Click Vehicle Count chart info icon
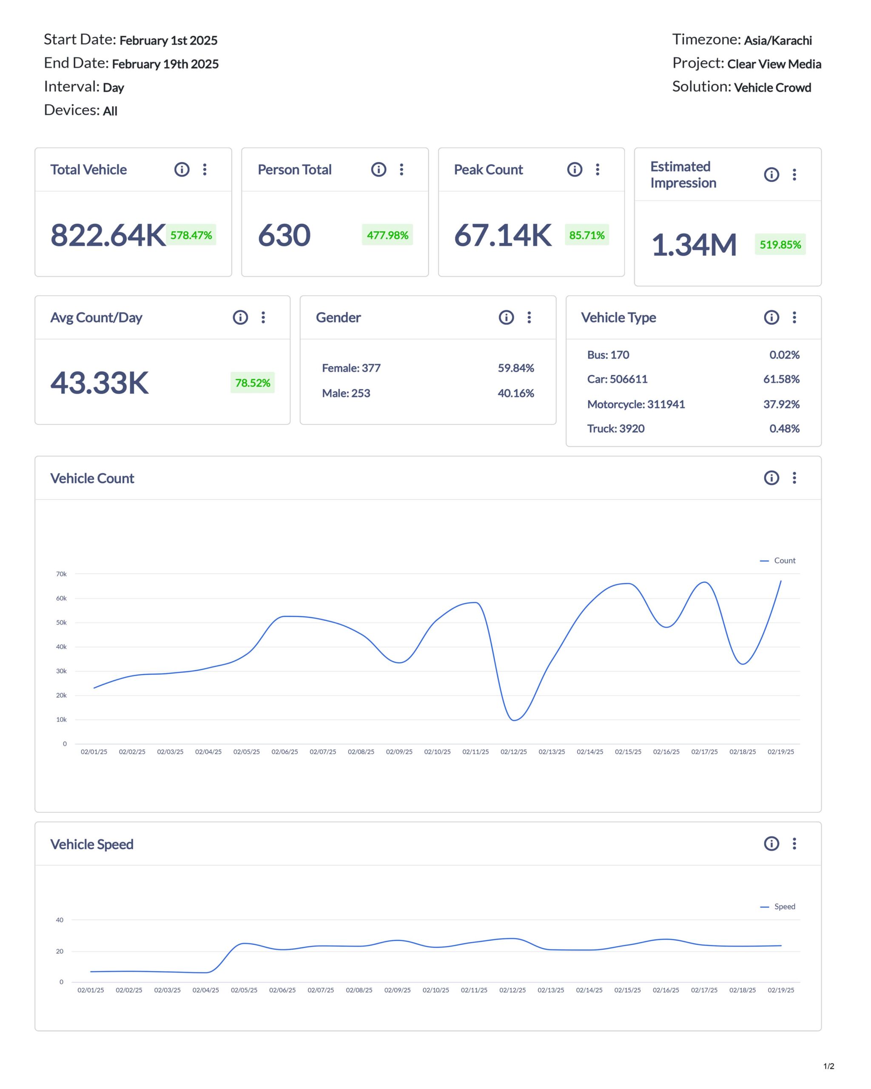Viewport: 871px width, 1089px height. click(x=771, y=478)
